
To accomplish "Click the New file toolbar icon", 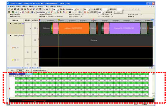I will (x=9, y=9).
